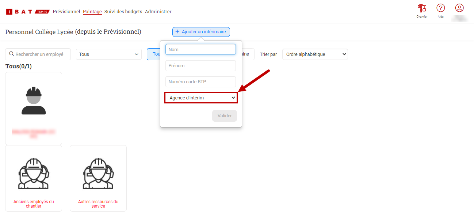Expand the Agence d'intérim dropdown
474x220 pixels.
(201, 98)
